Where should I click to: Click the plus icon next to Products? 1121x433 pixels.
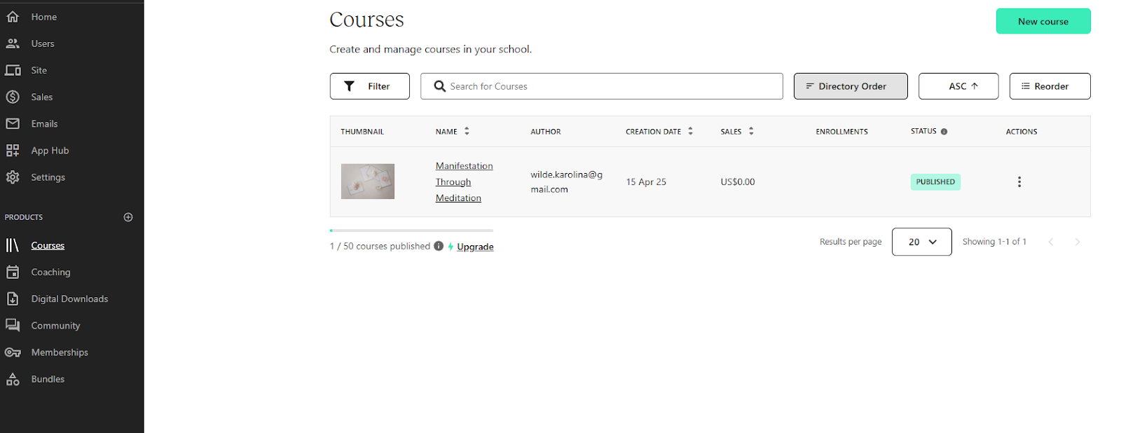click(128, 217)
